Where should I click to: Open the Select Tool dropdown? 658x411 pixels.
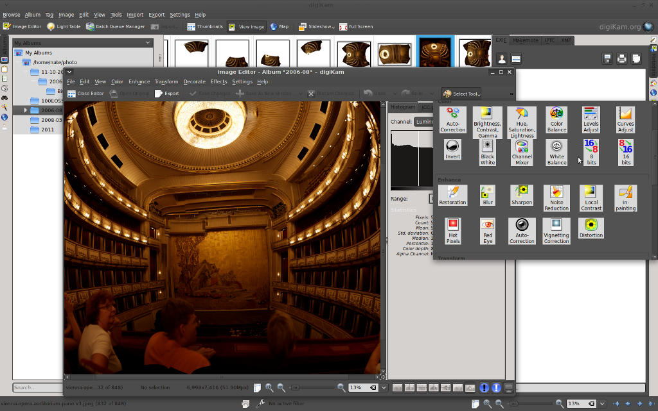click(x=460, y=94)
